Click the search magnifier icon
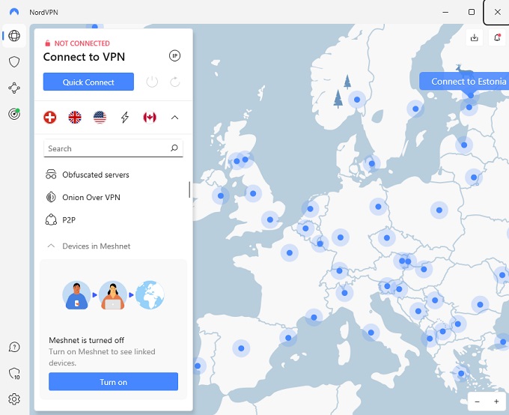The image size is (509, 415). (174, 148)
